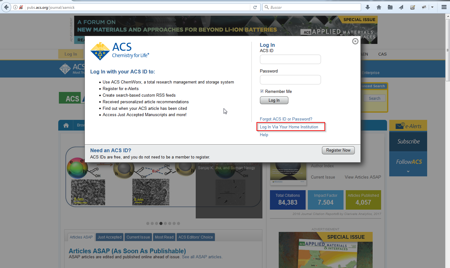Open the CAS link in the top bar

point(382,54)
